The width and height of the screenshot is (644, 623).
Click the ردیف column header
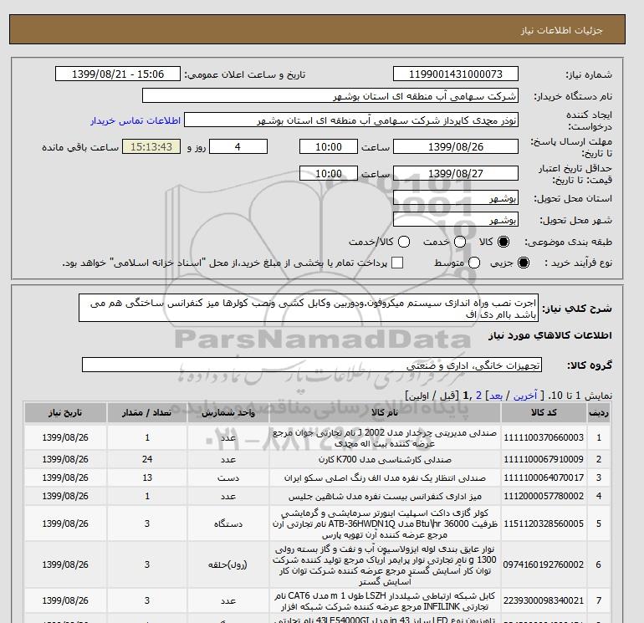point(599,413)
